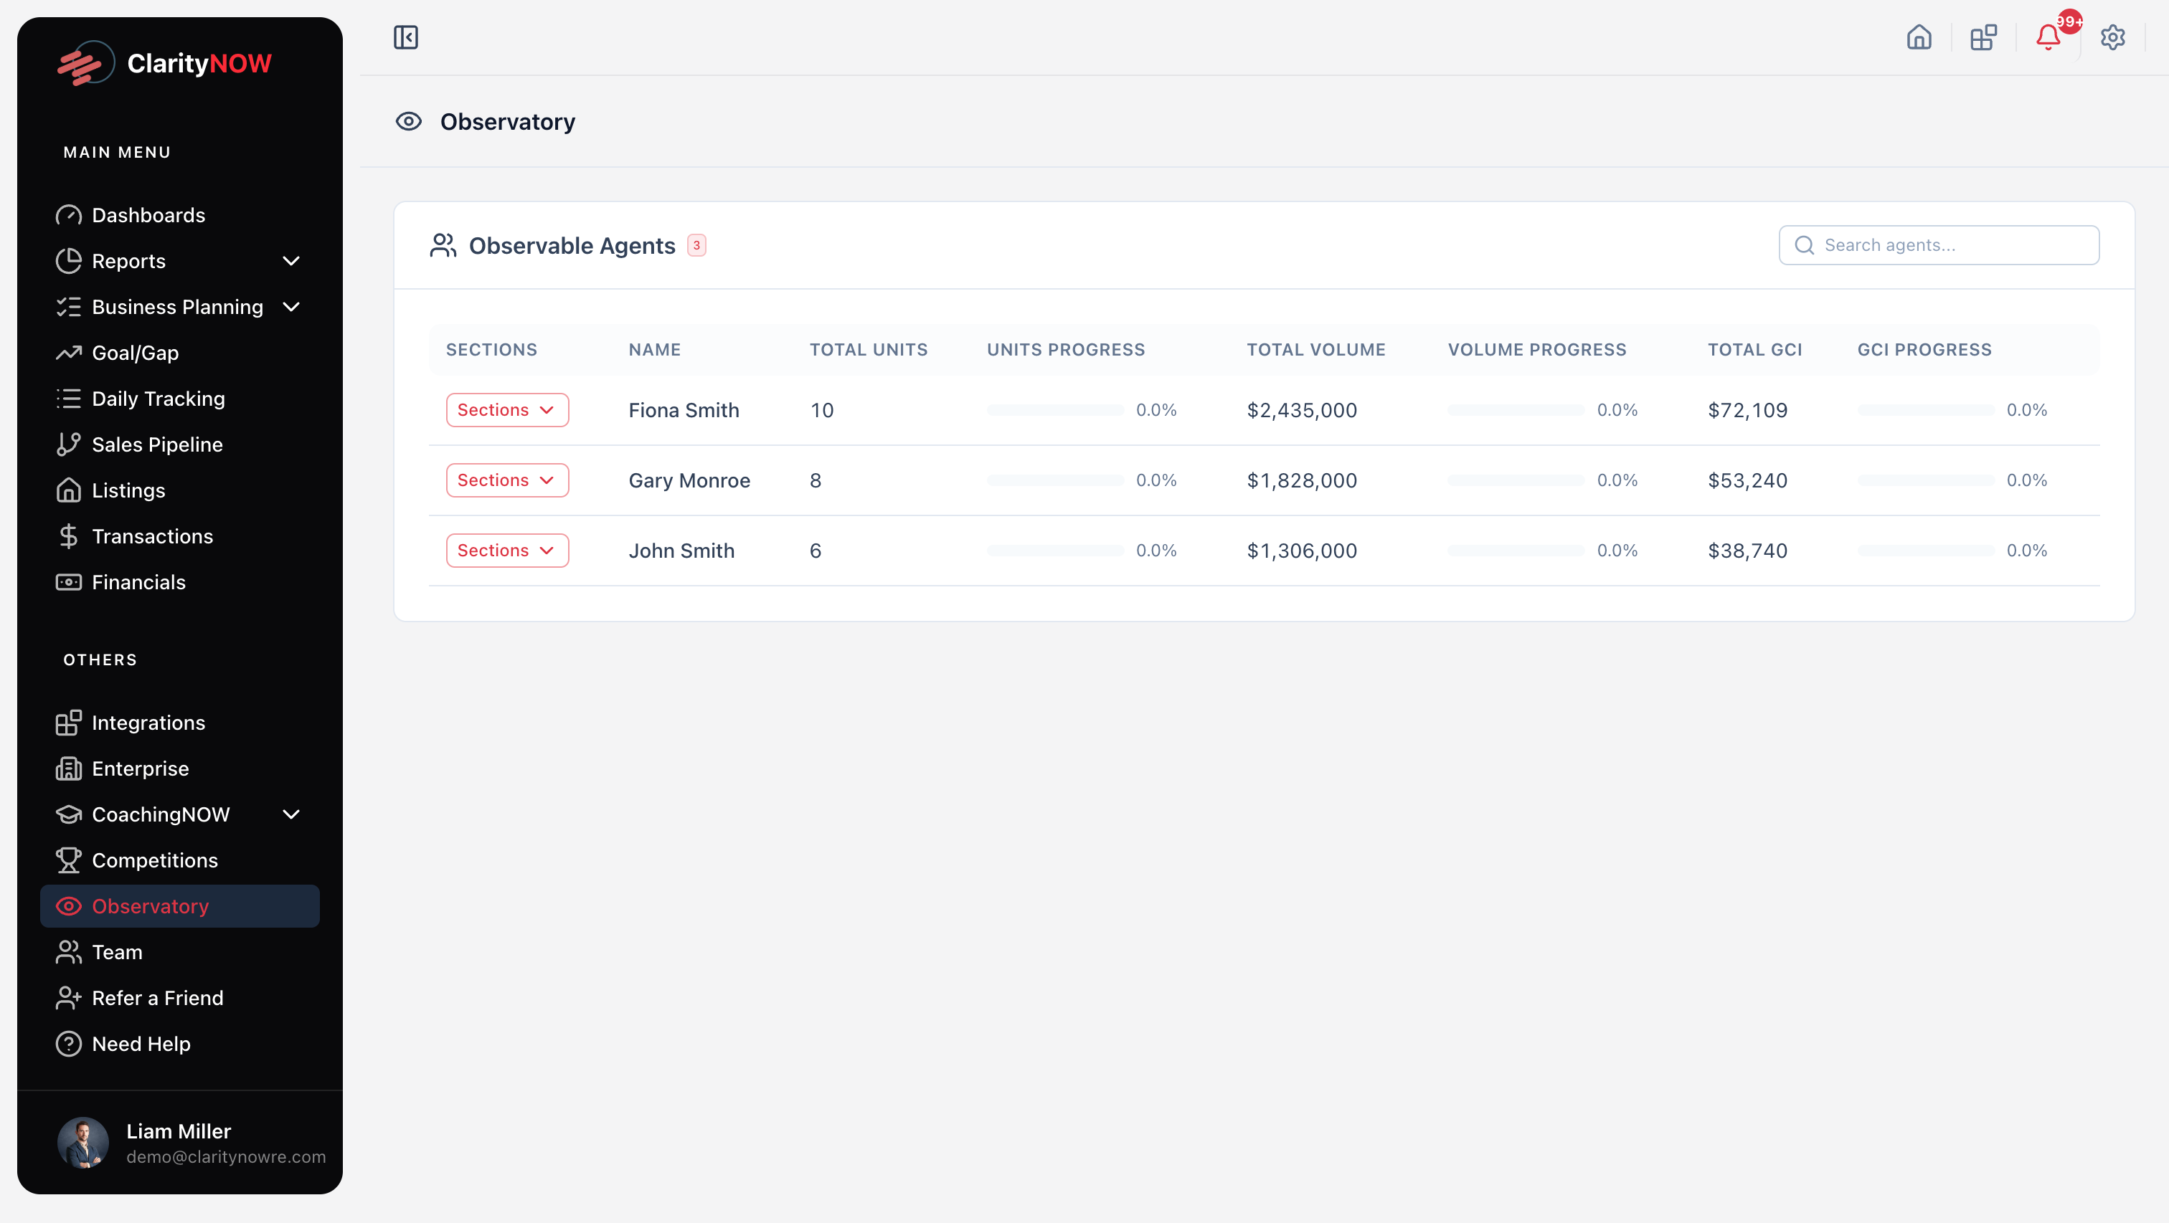Open the Transactions menu item
Image resolution: width=2169 pixels, height=1223 pixels.
coord(152,536)
